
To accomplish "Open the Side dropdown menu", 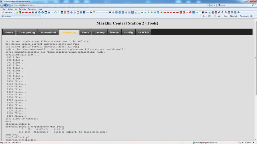I will click(x=226, y=16).
